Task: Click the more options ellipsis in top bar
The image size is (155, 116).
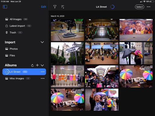Action: pos(149,7)
